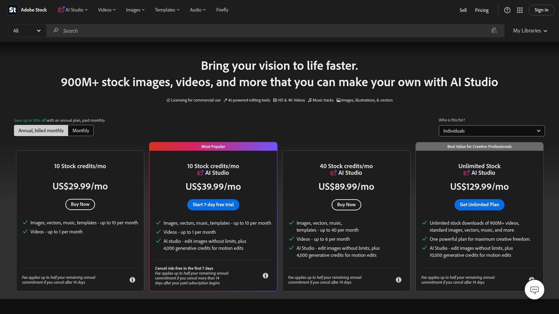559x314 pixels.
Task: Click 'Save up to 30% off' text
Action: 30,120
